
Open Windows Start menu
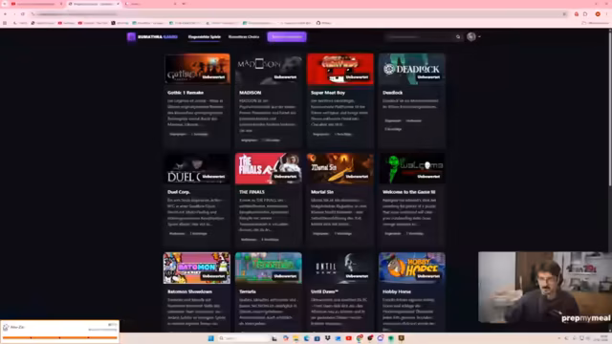(210, 338)
